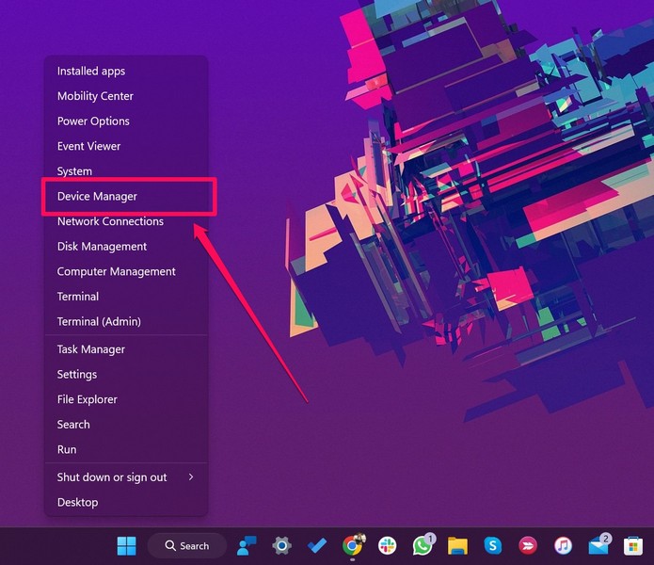The height and width of the screenshot is (565, 654).
Task: Open WhatsApp taskbar icon
Action: pos(423,545)
